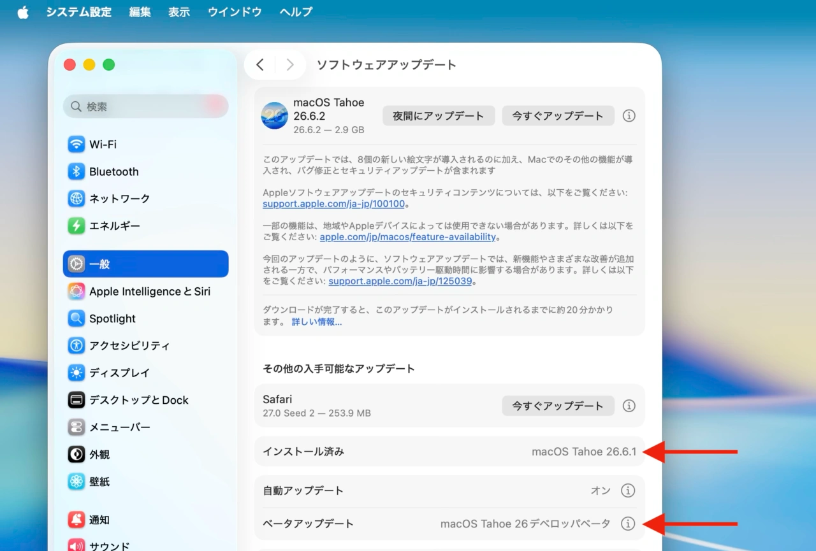Select the Wi-Fi icon in sidebar
816x551 pixels.
click(76, 144)
